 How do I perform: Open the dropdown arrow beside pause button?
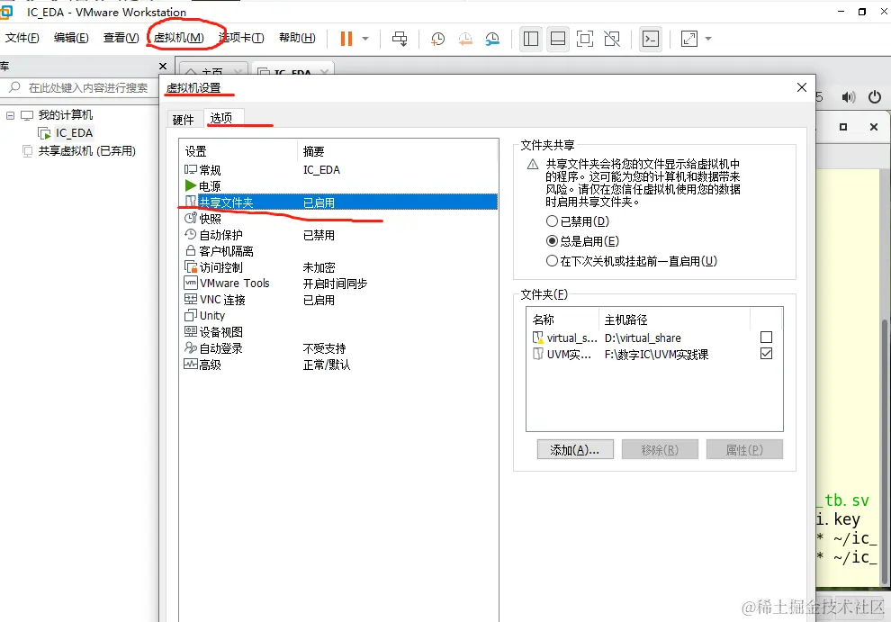pos(365,39)
